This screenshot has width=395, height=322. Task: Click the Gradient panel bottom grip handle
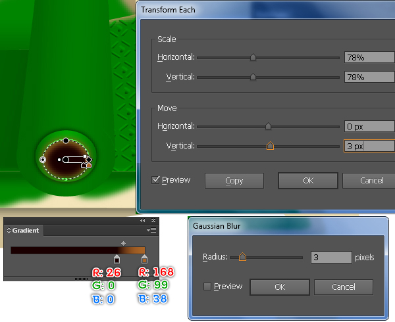82,279
